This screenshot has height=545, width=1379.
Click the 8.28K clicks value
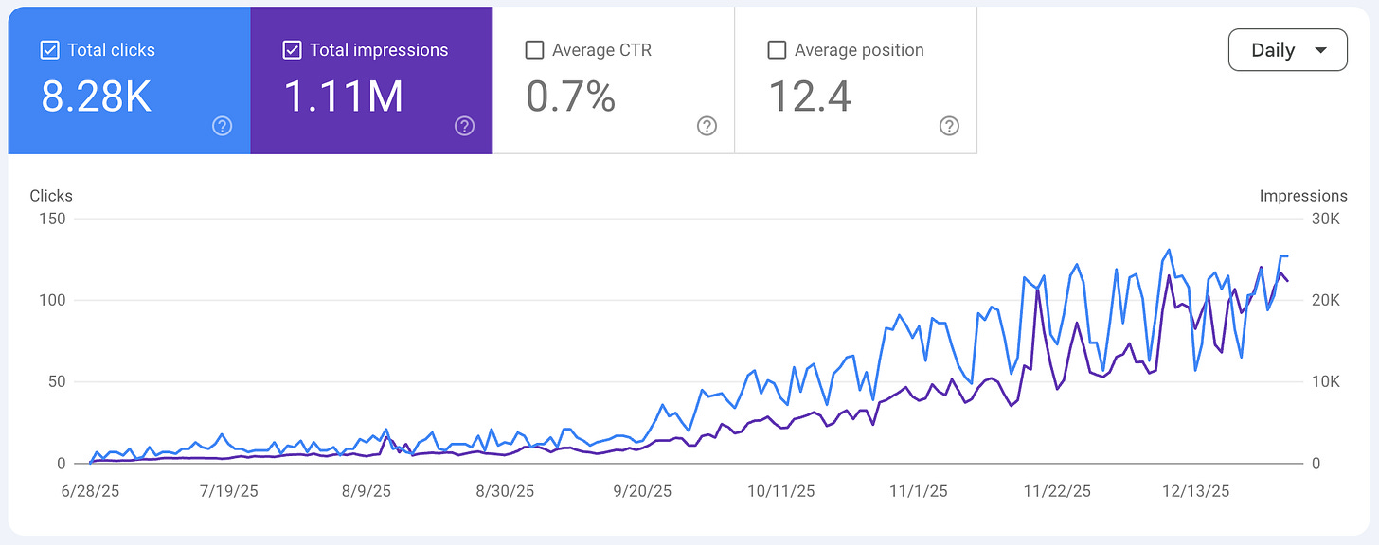[97, 97]
